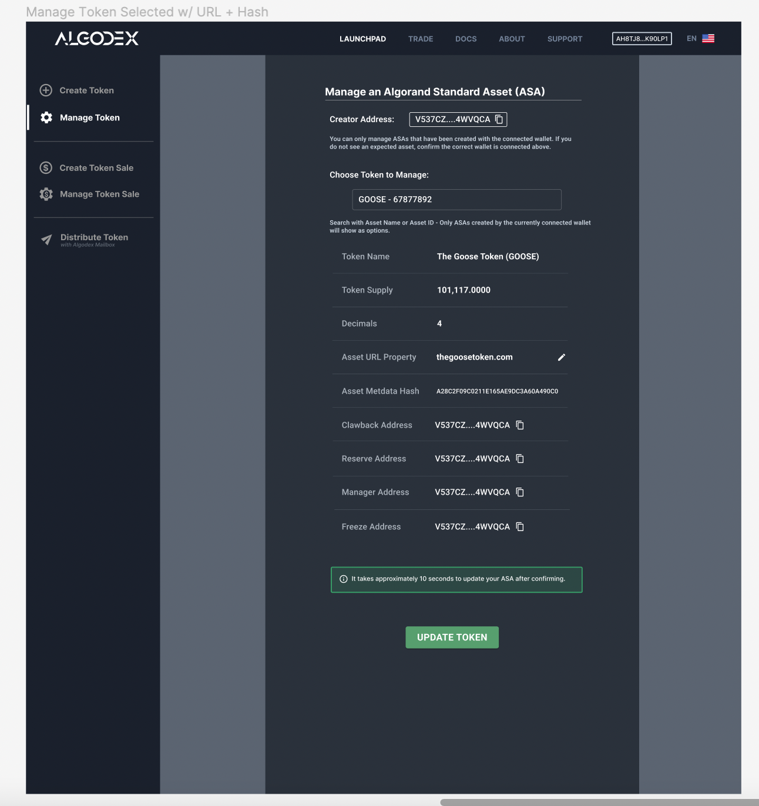Open the Launchpad nav item
The height and width of the screenshot is (806, 759).
[362, 39]
